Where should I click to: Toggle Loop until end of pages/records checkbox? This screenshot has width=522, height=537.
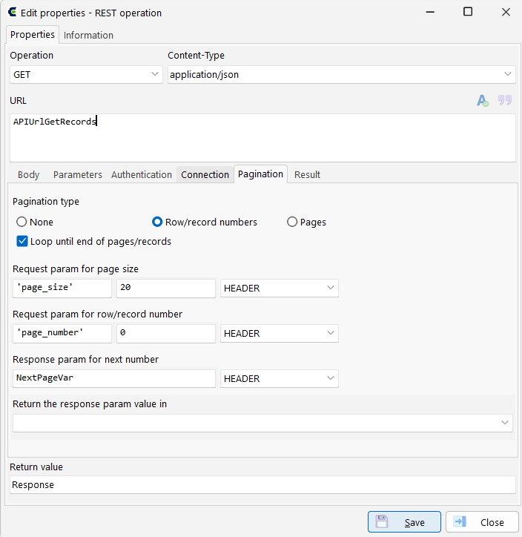[22, 242]
